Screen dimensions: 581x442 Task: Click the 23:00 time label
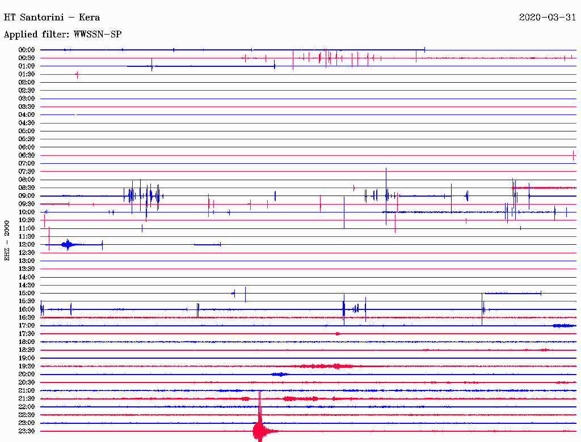tap(27, 423)
